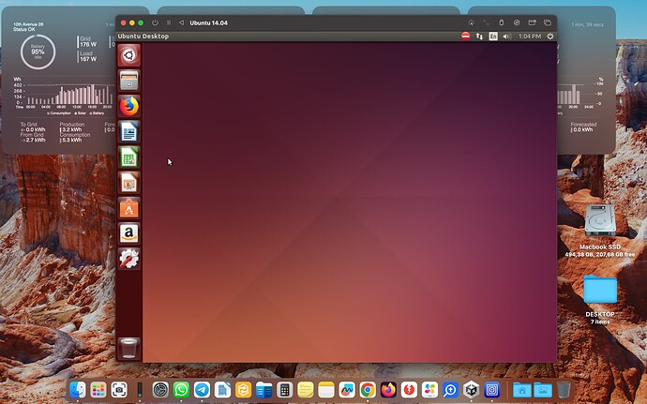The height and width of the screenshot is (404, 647).
Task: Open Calculator from the Dock
Action: point(285,390)
